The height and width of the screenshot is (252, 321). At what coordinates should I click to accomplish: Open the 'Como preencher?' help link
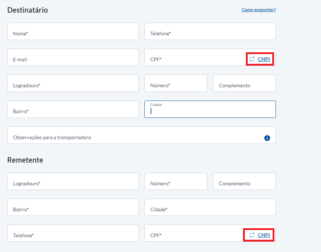(259, 10)
